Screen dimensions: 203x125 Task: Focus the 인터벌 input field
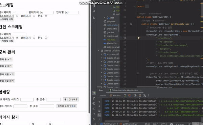click(72, 12)
